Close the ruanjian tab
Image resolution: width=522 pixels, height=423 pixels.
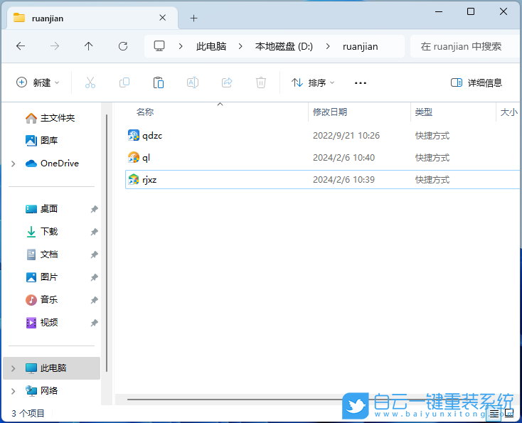(162, 18)
